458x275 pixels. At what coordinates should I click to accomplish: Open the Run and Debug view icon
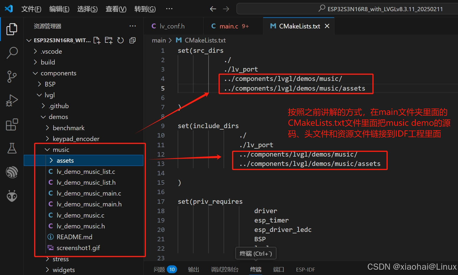[x=12, y=101]
